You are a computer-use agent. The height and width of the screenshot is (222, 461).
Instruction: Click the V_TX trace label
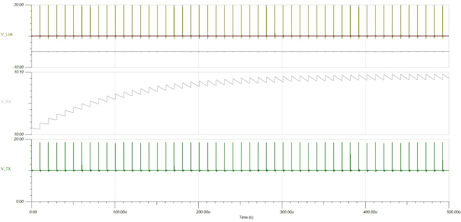point(6,169)
